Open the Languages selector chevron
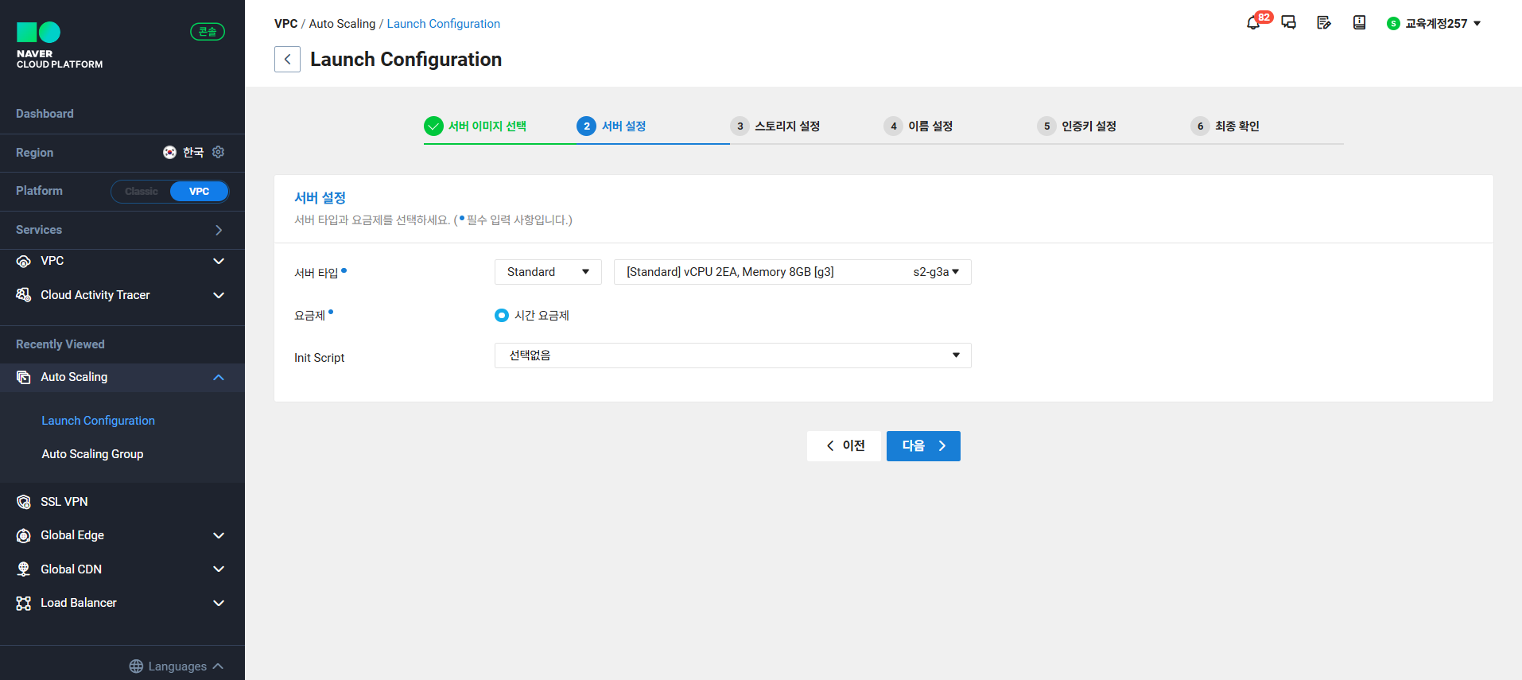This screenshot has height=680, width=1522. (218, 666)
